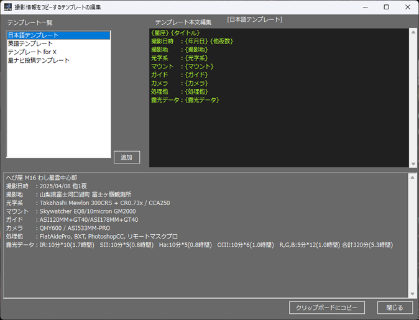The width and height of the screenshot is (419, 320).
Task: Maximize the template editing window
Action: 386,7
